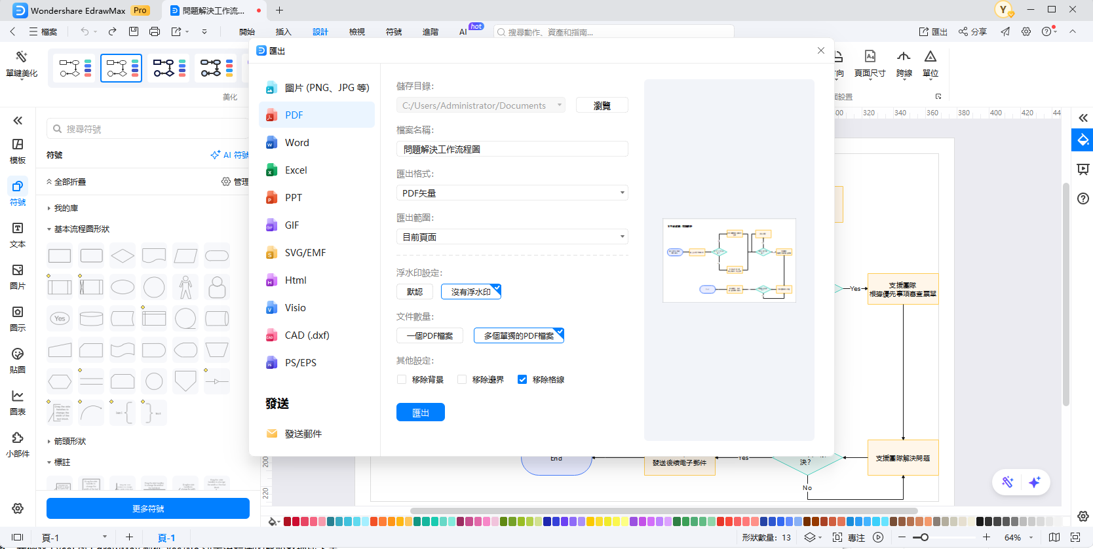Click the blue 匯出 export button
This screenshot has width=1093, height=549.
(x=420, y=412)
